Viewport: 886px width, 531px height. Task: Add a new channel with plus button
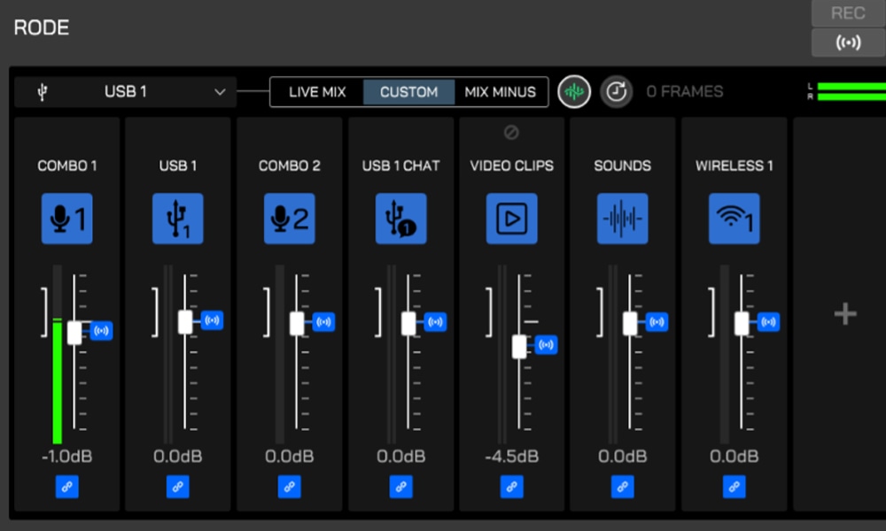tap(845, 313)
